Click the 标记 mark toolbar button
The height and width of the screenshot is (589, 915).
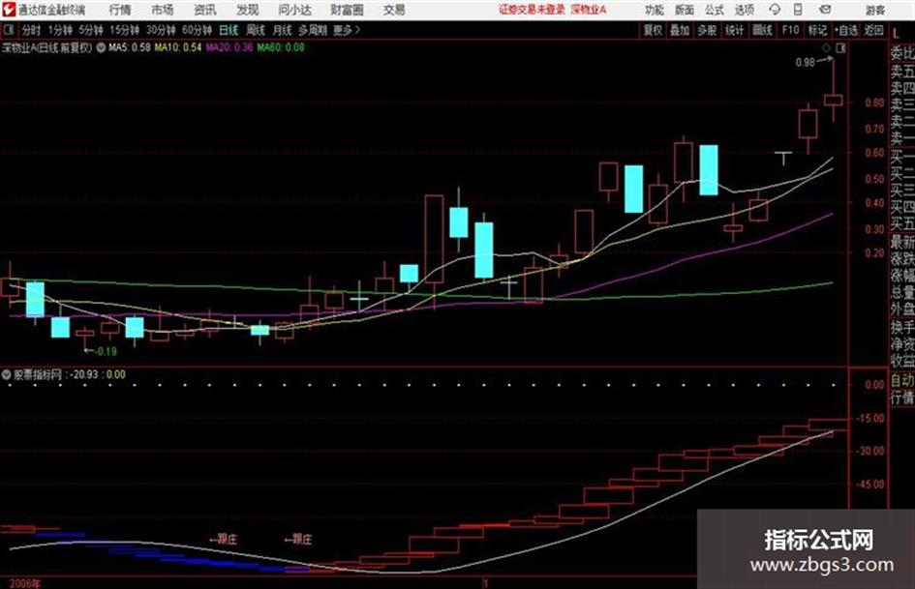[x=817, y=30]
